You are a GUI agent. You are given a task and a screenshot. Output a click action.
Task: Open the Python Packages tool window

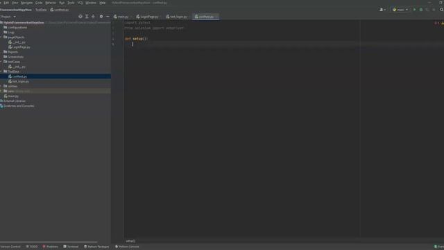pyautogui.click(x=96, y=247)
